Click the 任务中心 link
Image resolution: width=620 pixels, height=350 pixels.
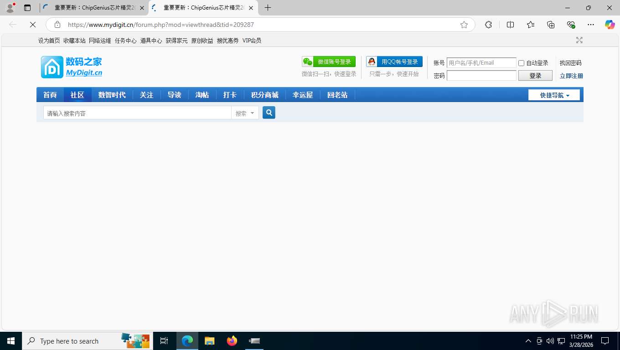click(x=126, y=41)
